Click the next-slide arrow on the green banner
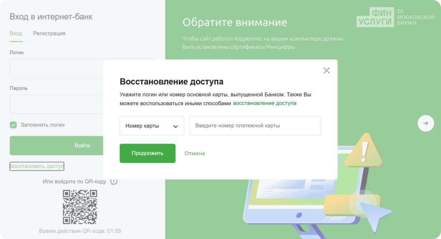The image size is (441, 239). (x=425, y=123)
